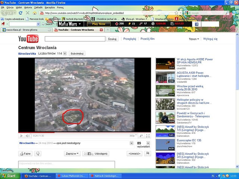Screen dimensions: 239x179
Task: Click the Mafia Wars stamina 17 icon
Action: coord(141,24)
